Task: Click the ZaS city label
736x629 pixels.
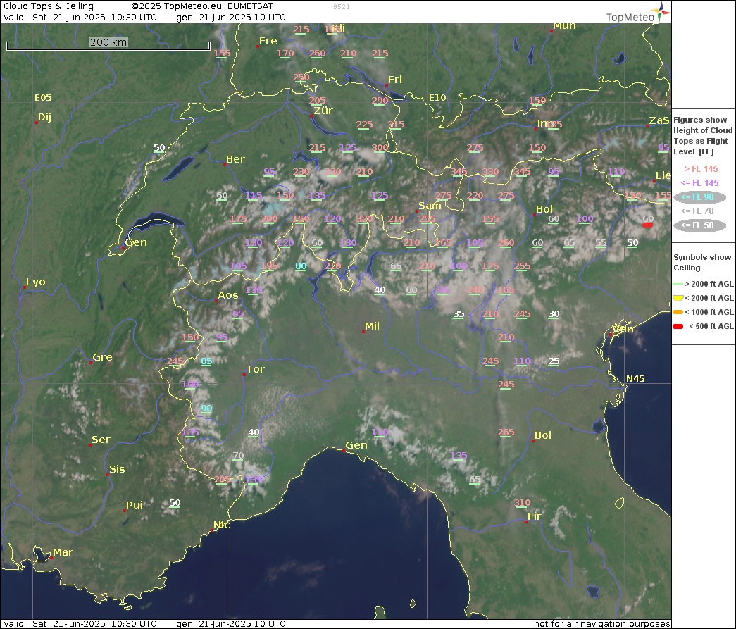Action: pyautogui.click(x=659, y=120)
